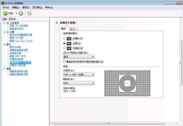Click the NVIDIA logo in the title bar

[3, 3]
